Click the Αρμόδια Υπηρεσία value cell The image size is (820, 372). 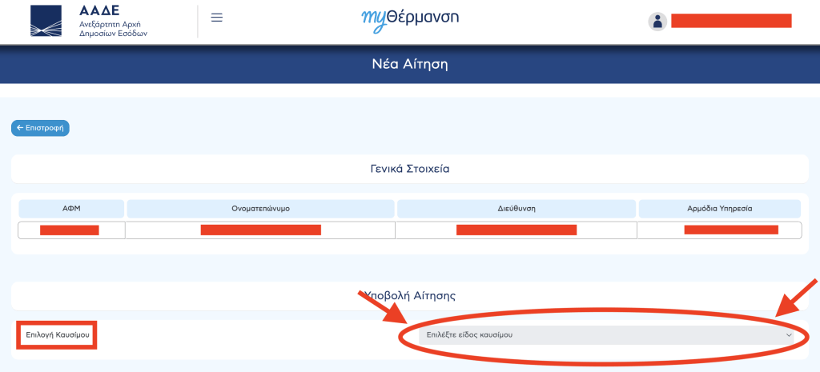pyautogui.click(x=719, y=230)
